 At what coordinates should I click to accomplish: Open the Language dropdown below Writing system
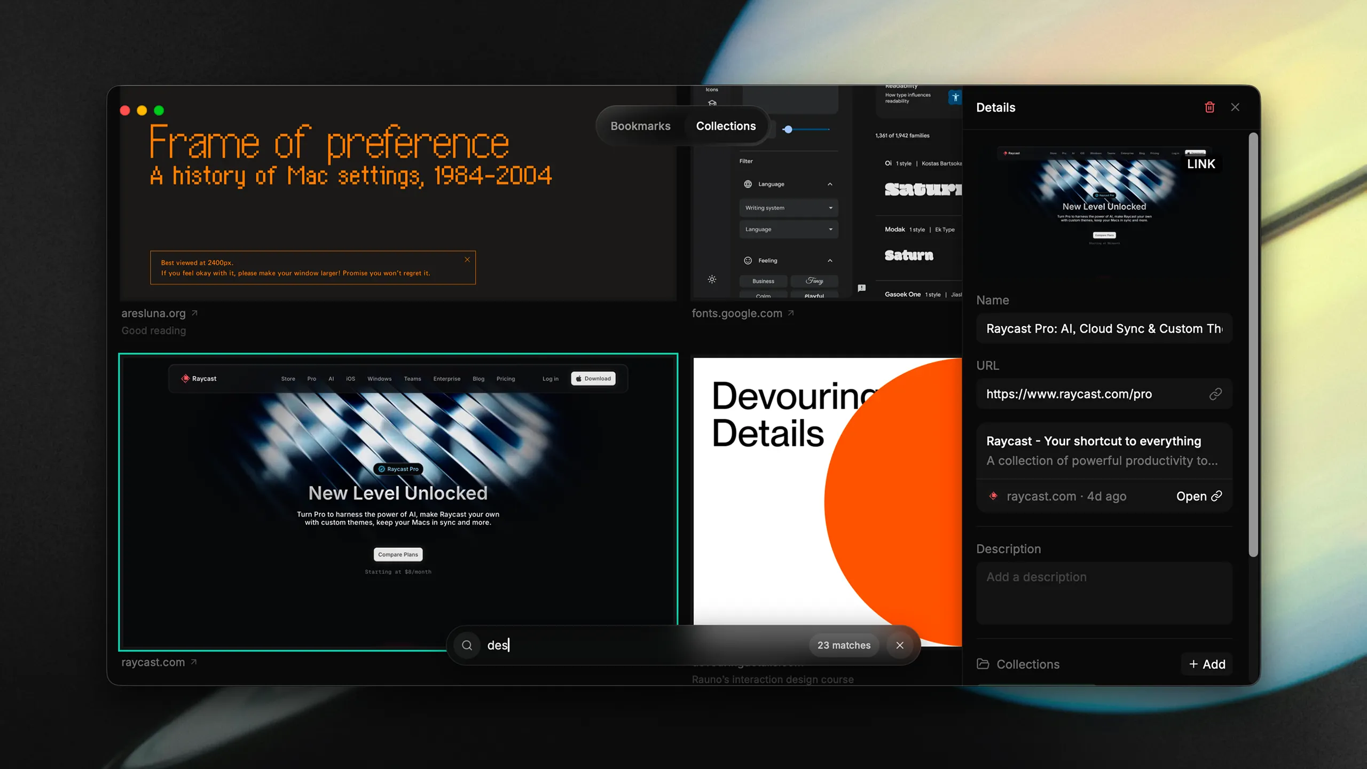(x=789, y=229)
